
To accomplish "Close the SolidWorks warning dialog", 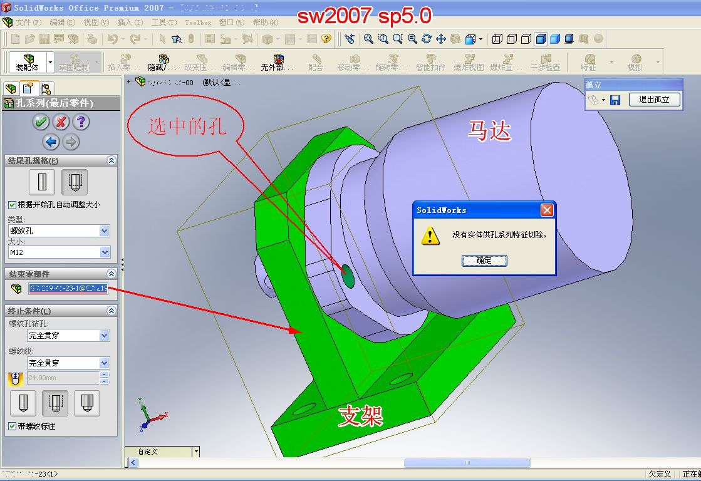I will 547,210.
